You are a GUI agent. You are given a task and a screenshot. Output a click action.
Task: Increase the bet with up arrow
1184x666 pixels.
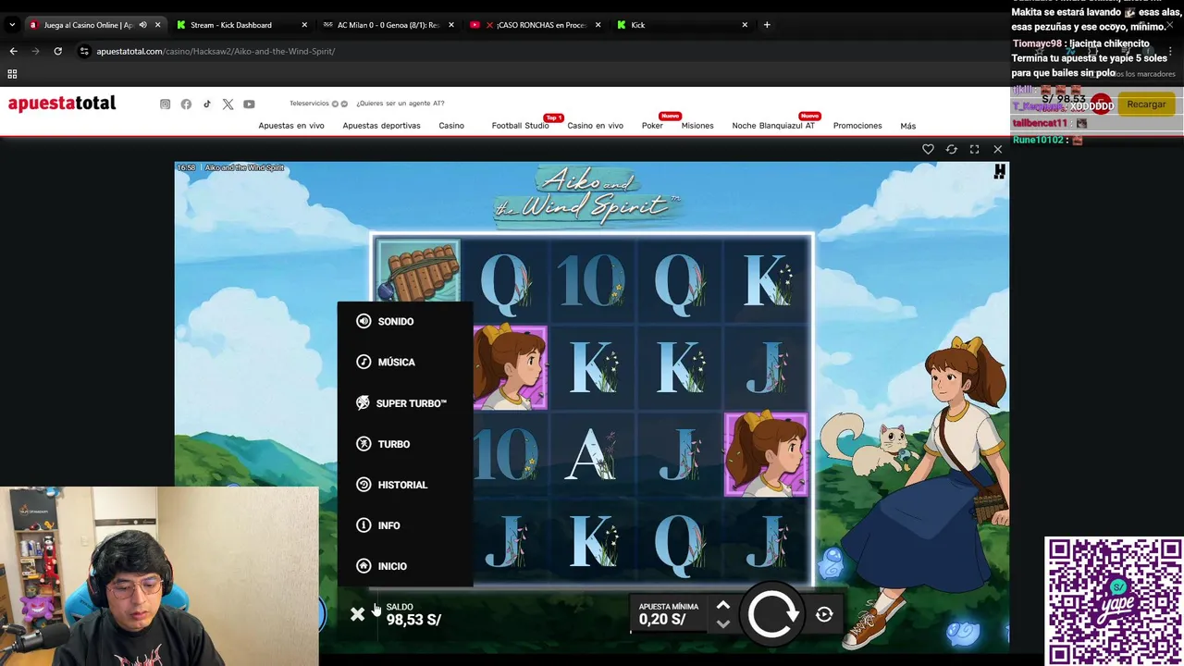(x=723, y=606)
